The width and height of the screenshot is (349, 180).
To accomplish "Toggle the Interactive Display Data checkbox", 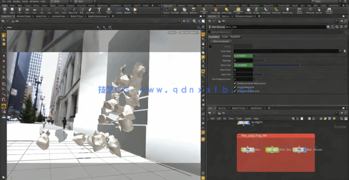I will point(235,91).
